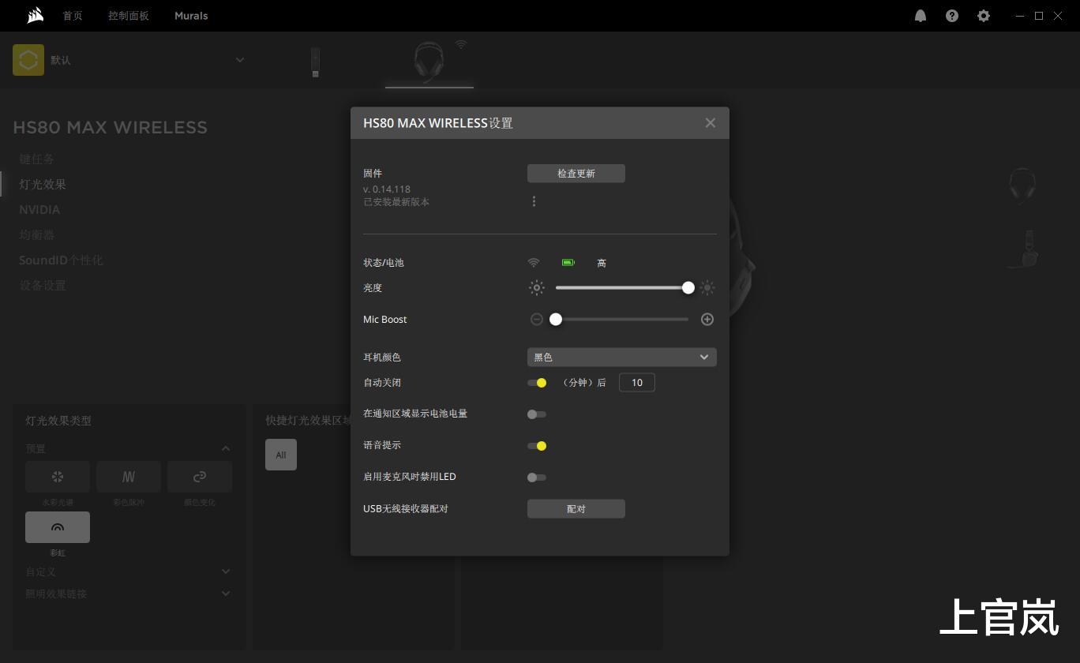Viewport: 1080px width, 663px height.
Task: Select the 彩色脉冲 lighting preset icon
Action: tap(129, 477)
